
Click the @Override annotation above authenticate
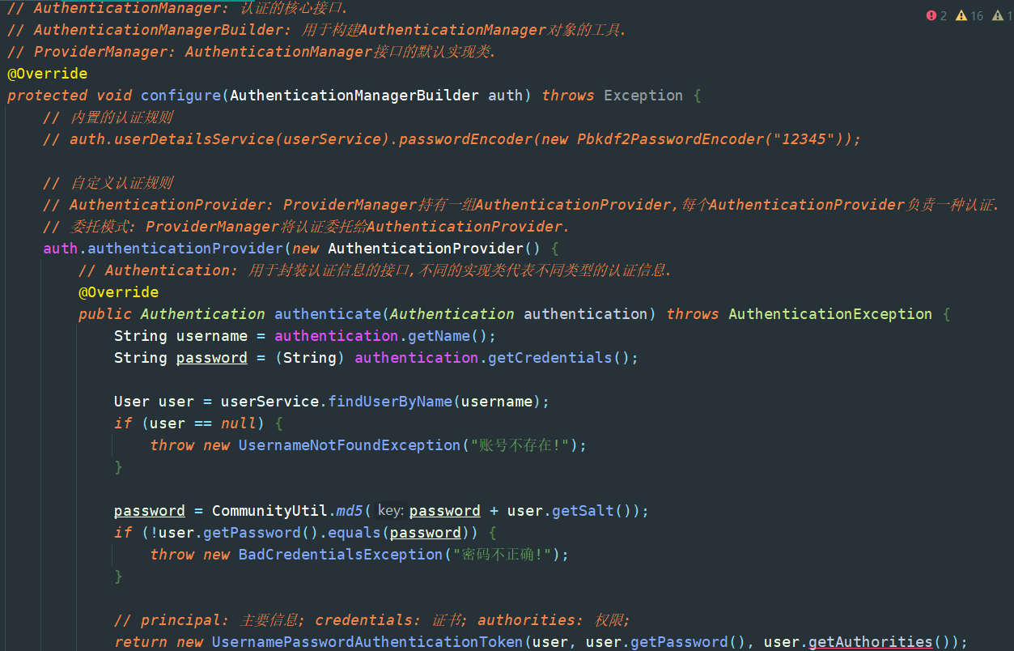[x=119, y=292]
